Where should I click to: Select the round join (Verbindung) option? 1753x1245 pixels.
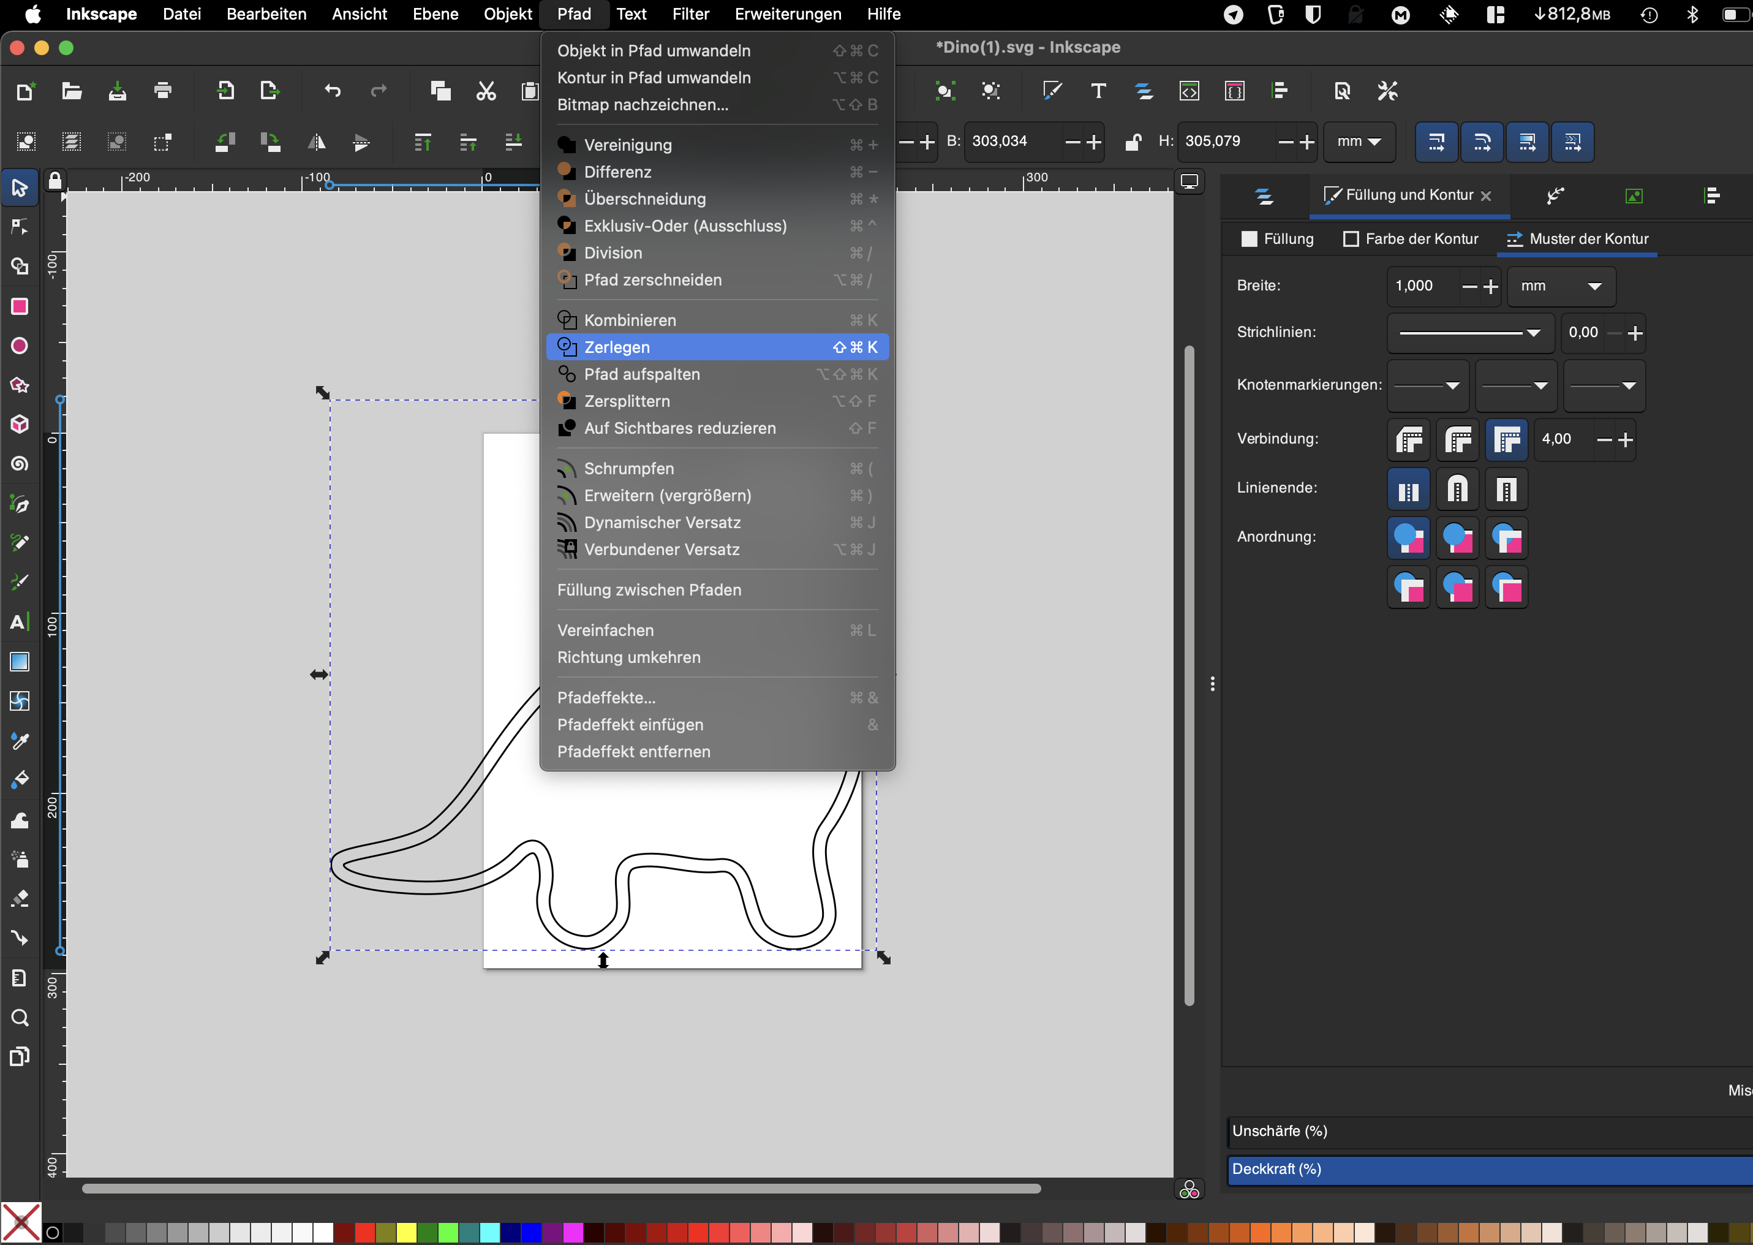point(1457,440)
